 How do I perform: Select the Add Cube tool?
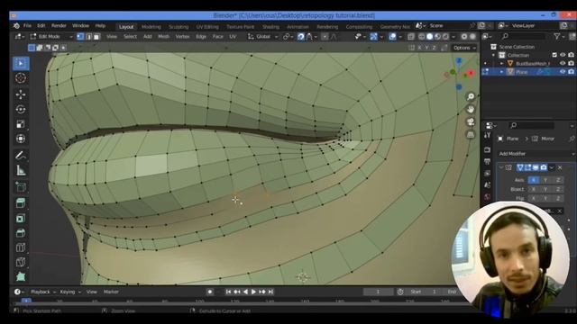[x=21, y=187]
